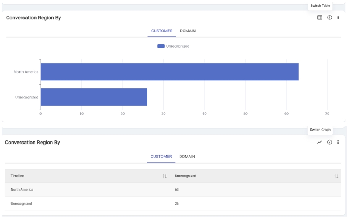Select CUSTOMER tab in chart panel
Image resolution: width=353 pixels, height=218 pixels.
tap(162, 31)
